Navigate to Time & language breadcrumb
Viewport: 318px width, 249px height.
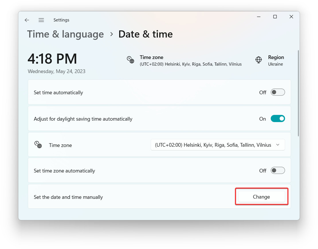pyautogui.click(x=66, y=34)
